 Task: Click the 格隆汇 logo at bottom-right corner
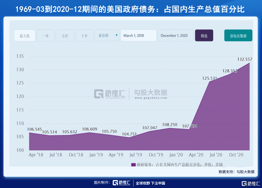[251, 183]
